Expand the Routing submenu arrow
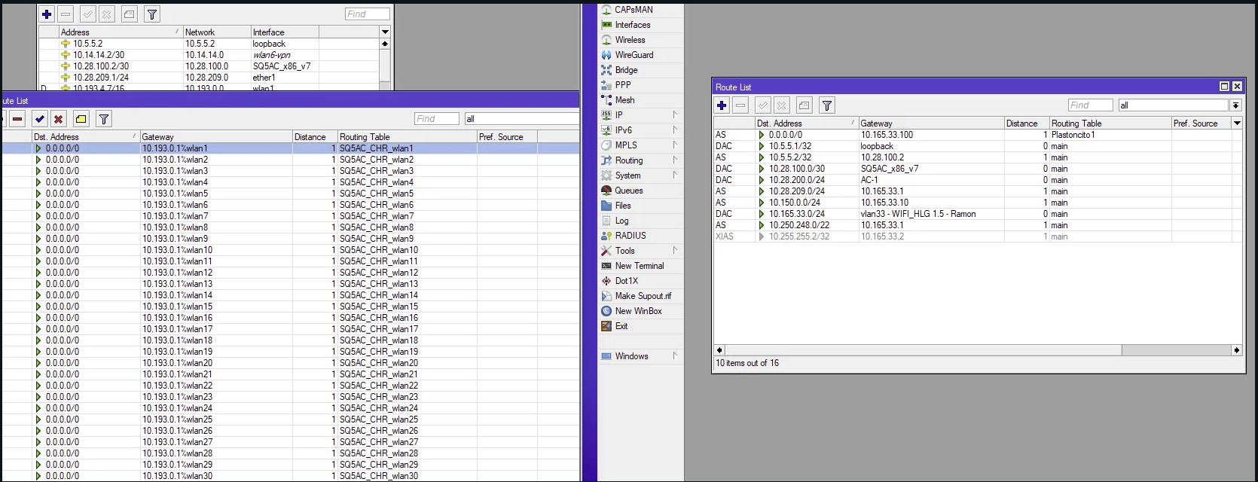The width and height of the screenshot is (1258, 482). pos(675,160)
